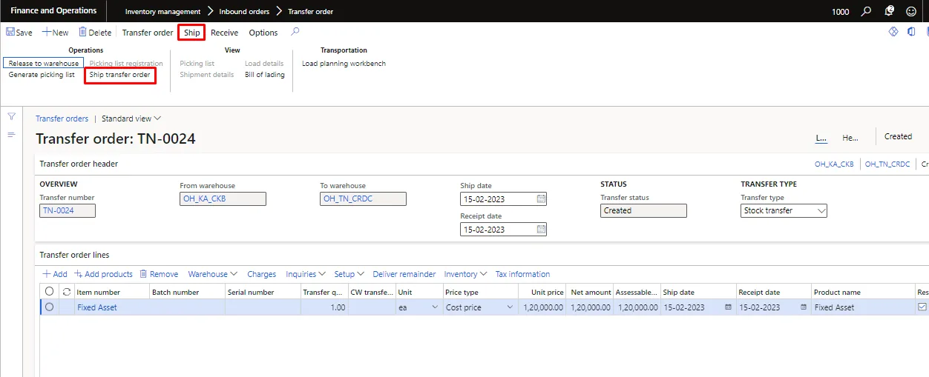
Task: Collapse the Transfer order header section
Action: pos(79,164)
